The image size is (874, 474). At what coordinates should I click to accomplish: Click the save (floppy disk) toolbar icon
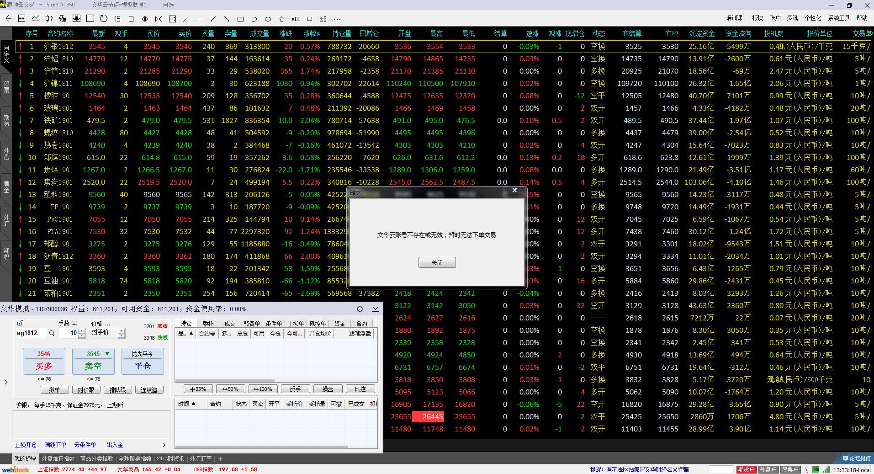pos(90,19)
